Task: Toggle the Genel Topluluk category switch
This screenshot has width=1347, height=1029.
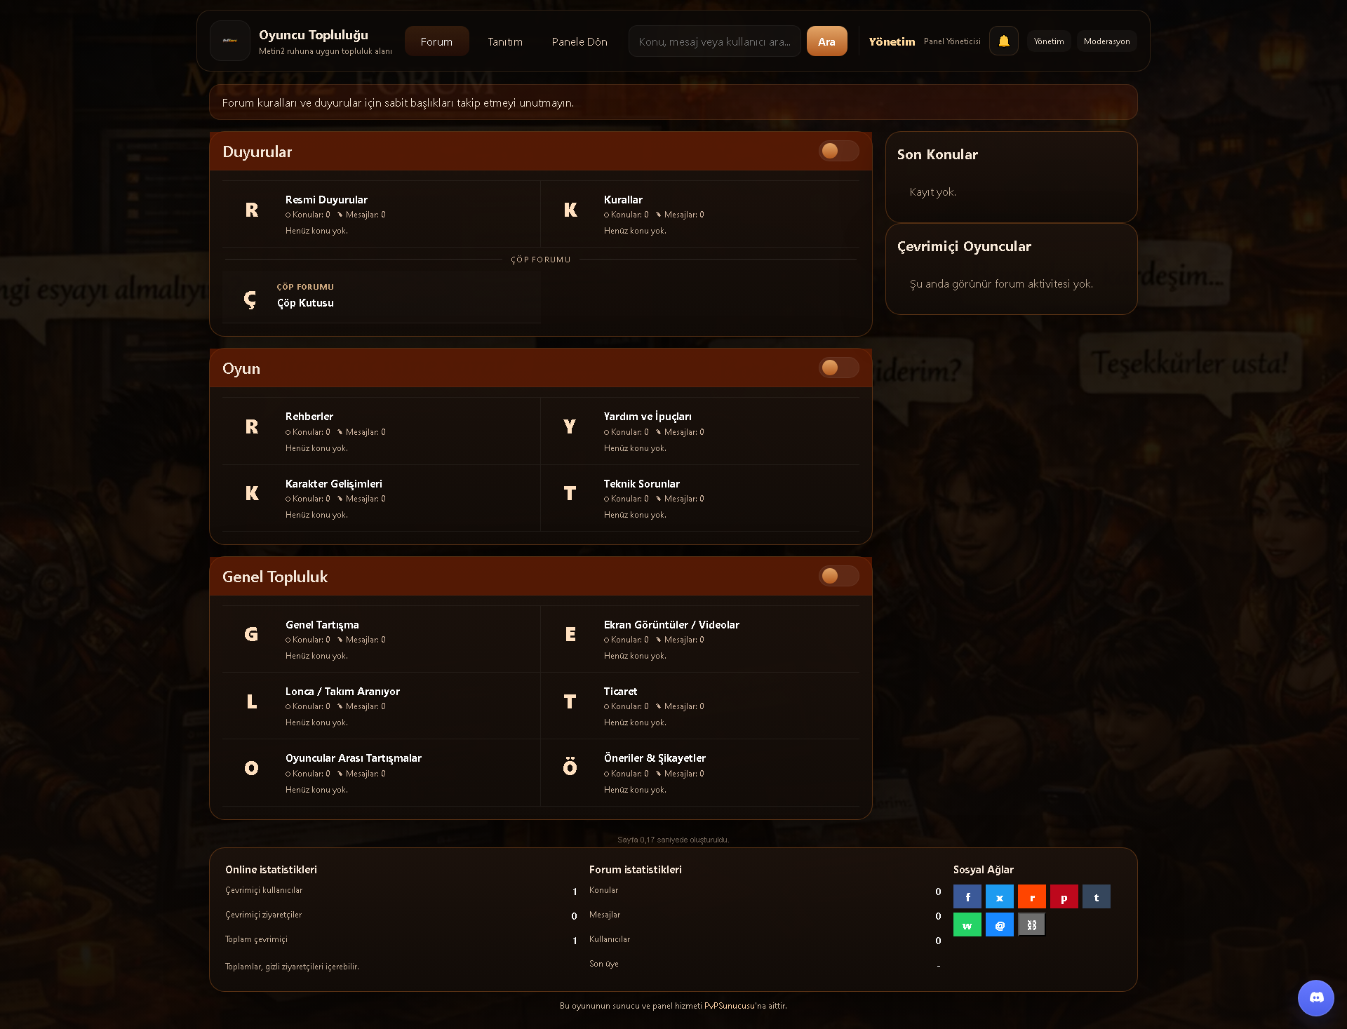Action: 838,576
